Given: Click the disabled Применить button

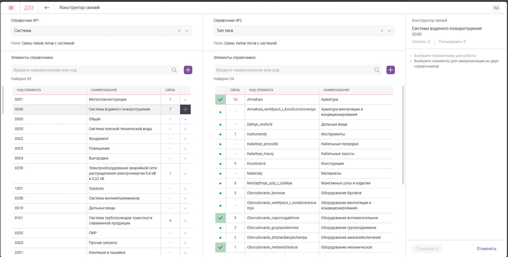Looking at the screenshot, I should (427, 249).
